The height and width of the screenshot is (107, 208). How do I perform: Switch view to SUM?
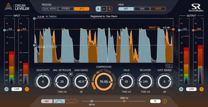pyautogui.click(x=142, y=9)
